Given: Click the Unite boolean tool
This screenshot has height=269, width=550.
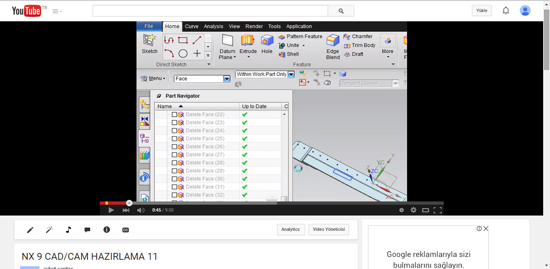Looking at the screenshot, I should [x=289, y=45].
